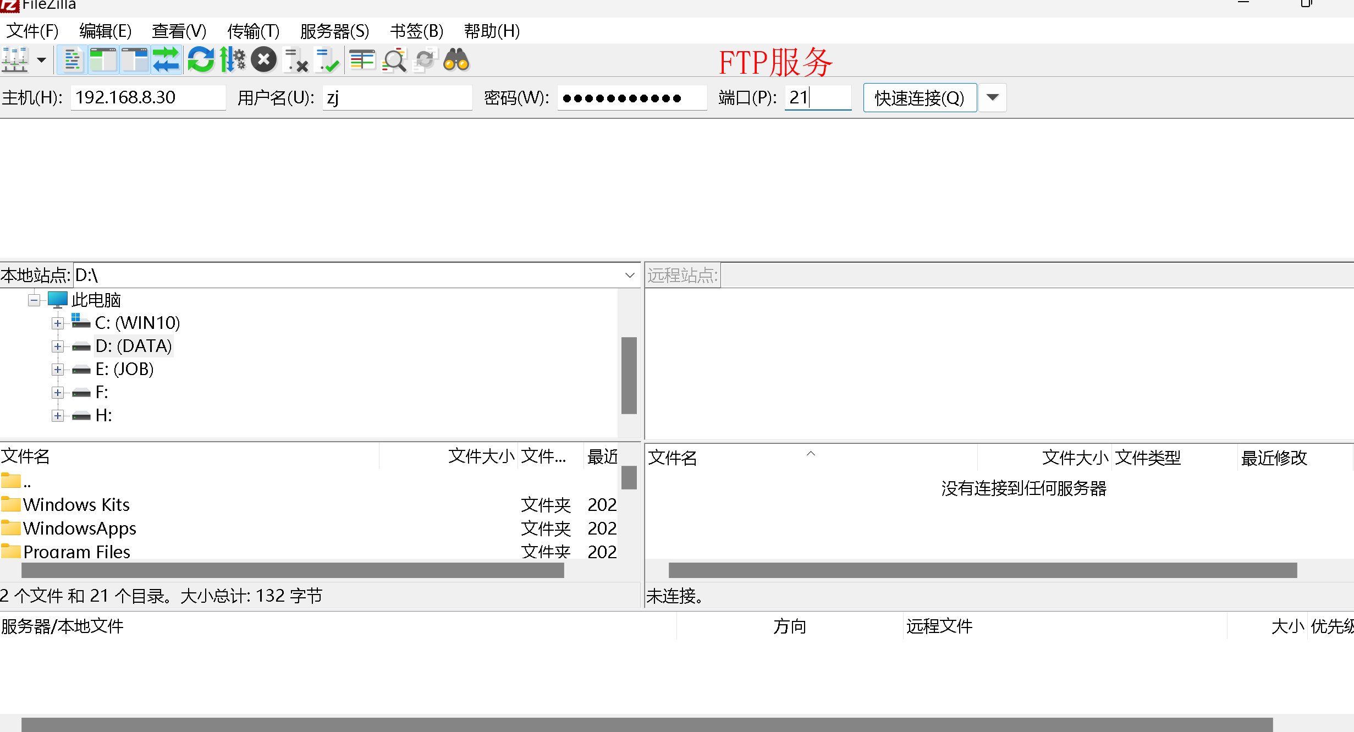
Task: Sort local files by 文件大小 column
Action: [x=481, y=456]
